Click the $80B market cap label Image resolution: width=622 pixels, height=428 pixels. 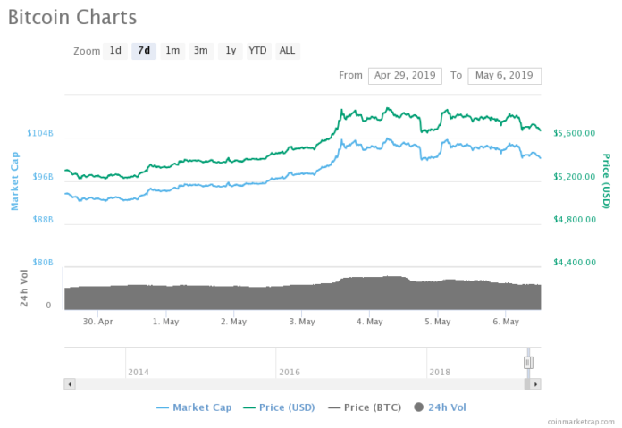coord(43,262)
